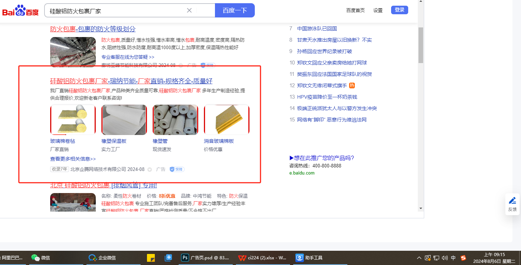The height and width of the screenshot is (265, 521).
Task: Open the 防火包裹-包裹的防火等级划分 result
Action: click(93, 29)
